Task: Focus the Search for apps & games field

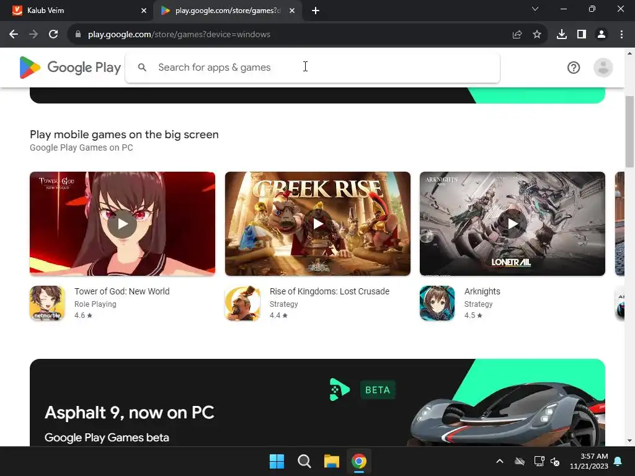Action: pyautogui.click(x=313, y=68)
